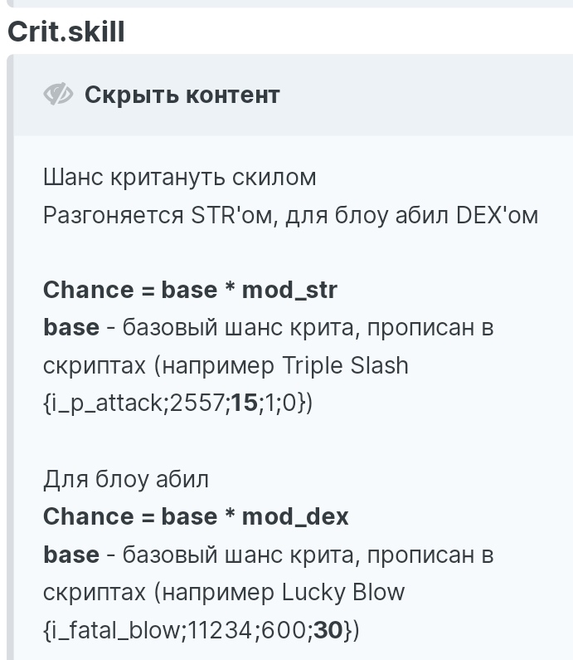This screenshot has height=660, width=573.
Task: Click the words "Lucky Blow"
Action: coord(343,592)
